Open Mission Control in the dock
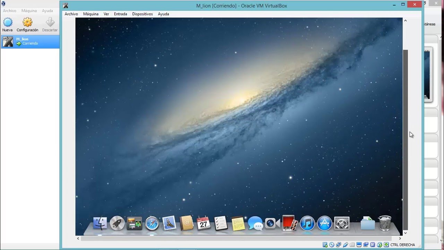 (x=135, y=223)
